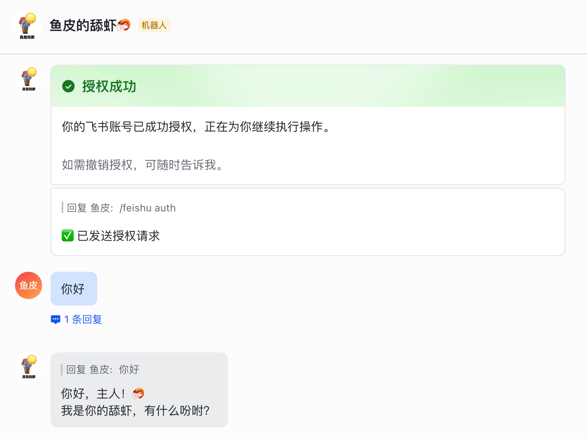Screen dimensions: 587x439
Task: Open the 鱼皮 user avatar
Action: coord(29,285)
